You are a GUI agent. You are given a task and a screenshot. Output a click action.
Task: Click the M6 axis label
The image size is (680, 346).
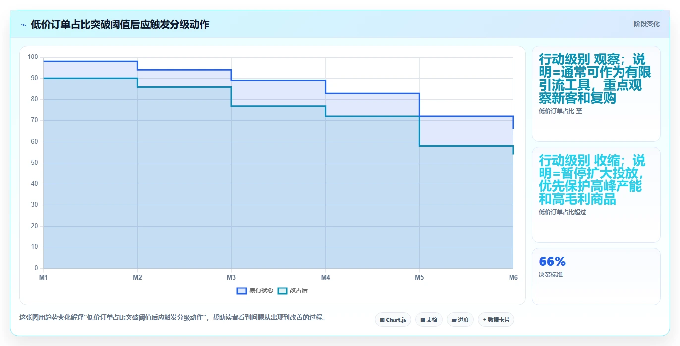[513, 277]
